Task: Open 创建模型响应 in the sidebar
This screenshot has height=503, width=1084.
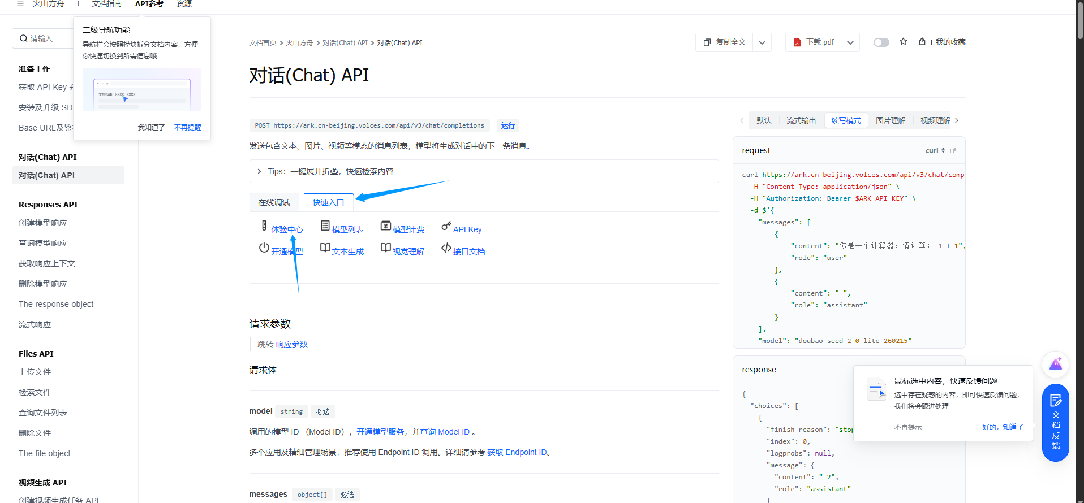Action: point(43,223)
